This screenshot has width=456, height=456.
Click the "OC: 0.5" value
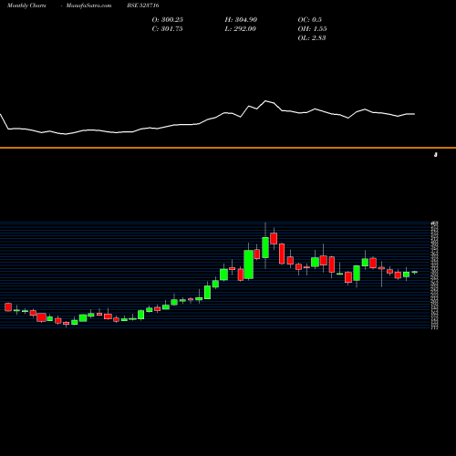point(310,20)
